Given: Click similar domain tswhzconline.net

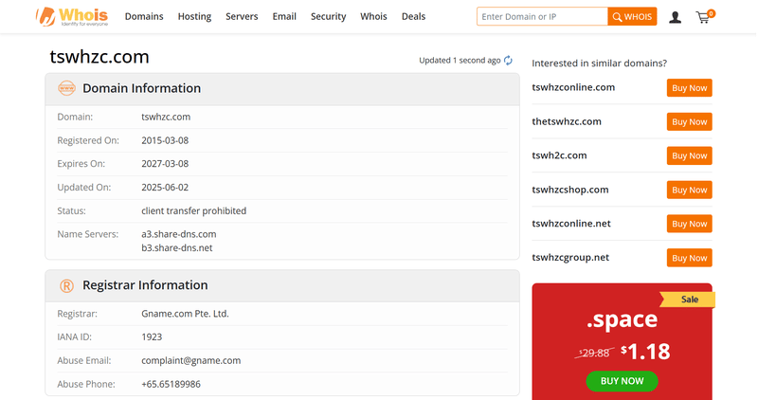Looking at the screenshot, I should point(571,224).
